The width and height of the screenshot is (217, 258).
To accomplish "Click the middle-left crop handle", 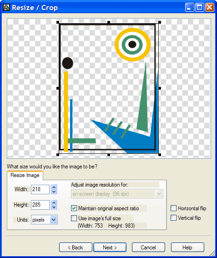I will pos(58,88).
